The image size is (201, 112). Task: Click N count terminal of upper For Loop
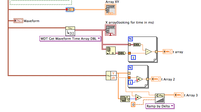coord(130,39)
